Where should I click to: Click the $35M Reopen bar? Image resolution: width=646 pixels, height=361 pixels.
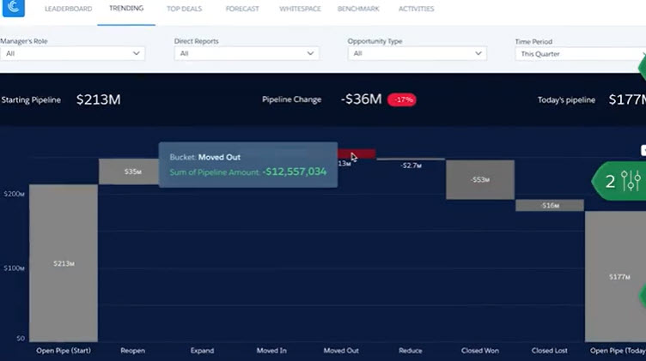(x=132, y=171)
